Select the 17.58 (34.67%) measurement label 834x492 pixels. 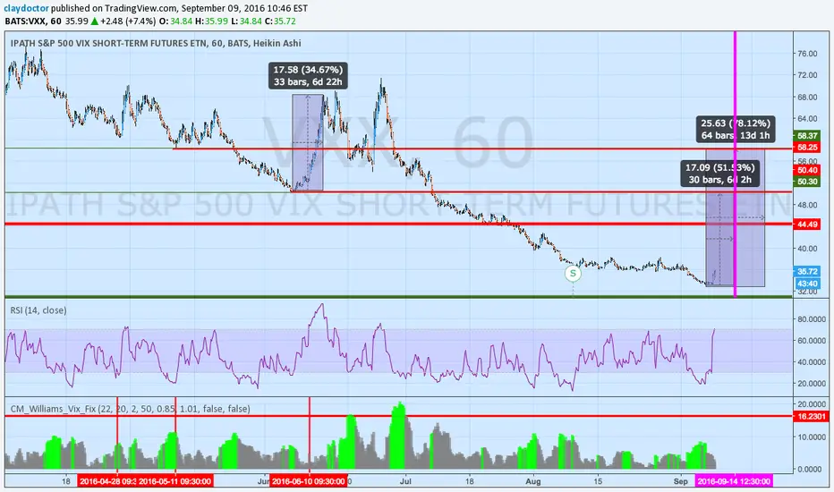tap(308, 75)
